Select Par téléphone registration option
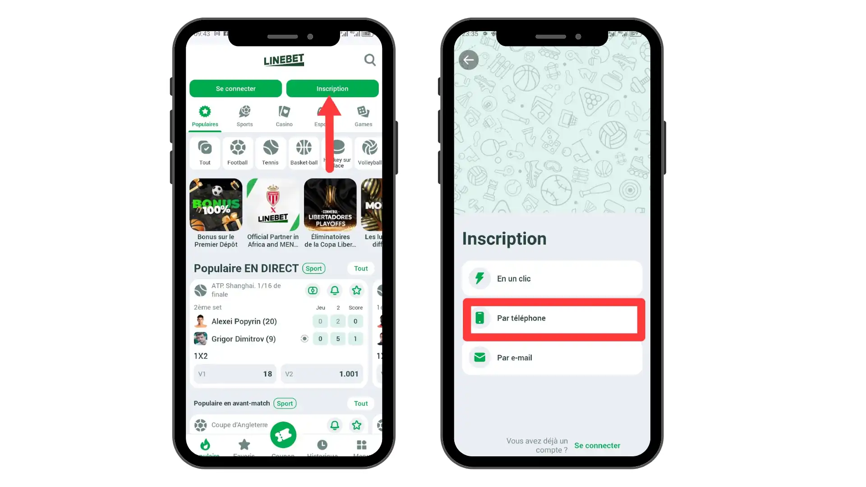The height and width of the screenshot is (487, 866). [x=553, y=317]
